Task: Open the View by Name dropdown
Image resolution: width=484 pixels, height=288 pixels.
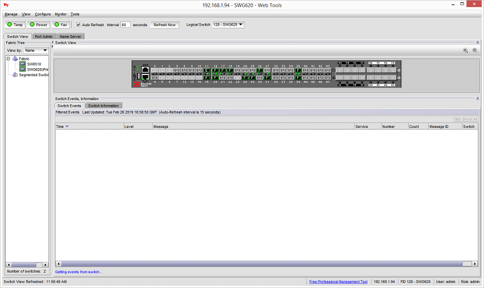Action: [x=36, y=50]
